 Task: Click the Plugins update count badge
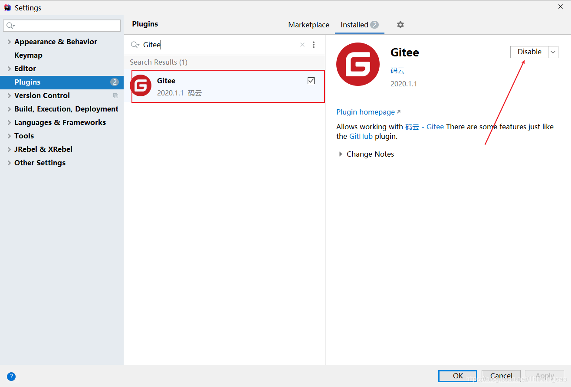tap(115, 82)
